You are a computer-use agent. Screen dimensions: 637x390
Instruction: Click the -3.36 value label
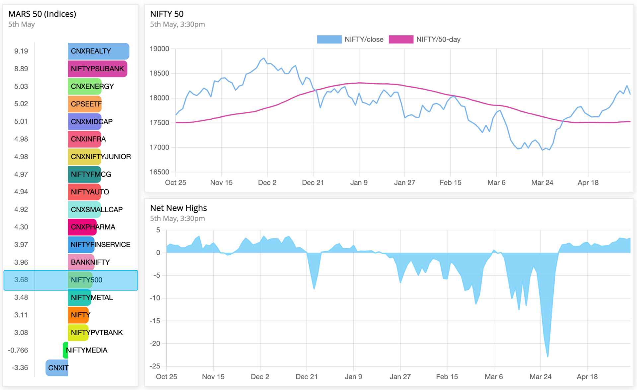[20, 368]
